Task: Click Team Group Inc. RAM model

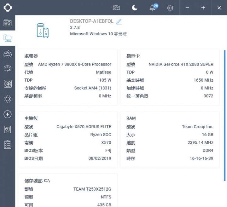Action: click(x=197, y=127)
